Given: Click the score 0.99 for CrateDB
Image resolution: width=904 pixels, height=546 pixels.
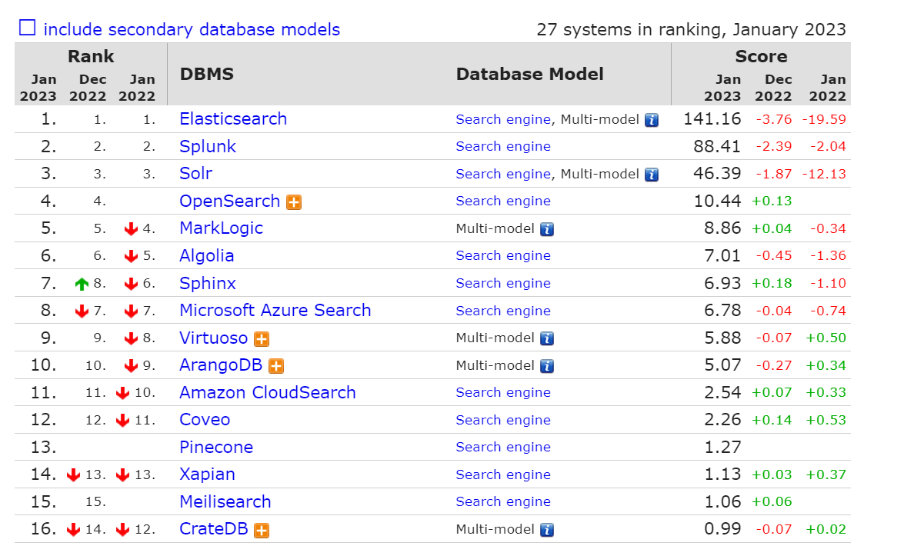Looking at the screenshot, I should point(722,529).
